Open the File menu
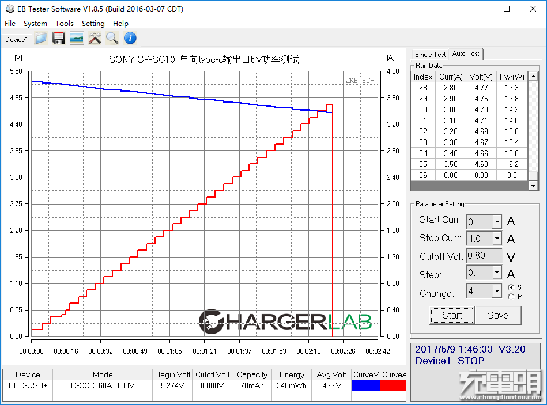547x405 pixels. pyautogui.click(x=10, y=24)
